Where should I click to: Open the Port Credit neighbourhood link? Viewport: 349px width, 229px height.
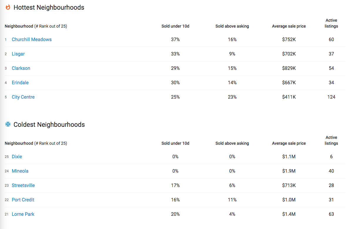(x=23, y=200)
